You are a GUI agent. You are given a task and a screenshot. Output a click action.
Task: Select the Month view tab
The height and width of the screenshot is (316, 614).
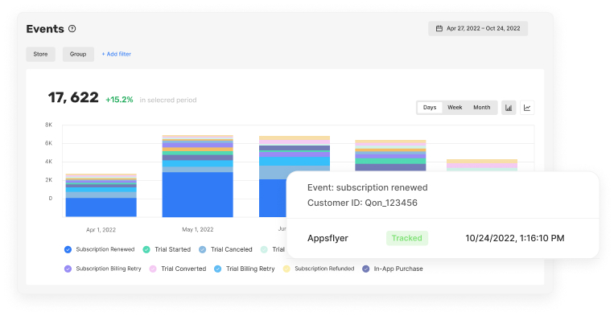click(x=482, y=107)
